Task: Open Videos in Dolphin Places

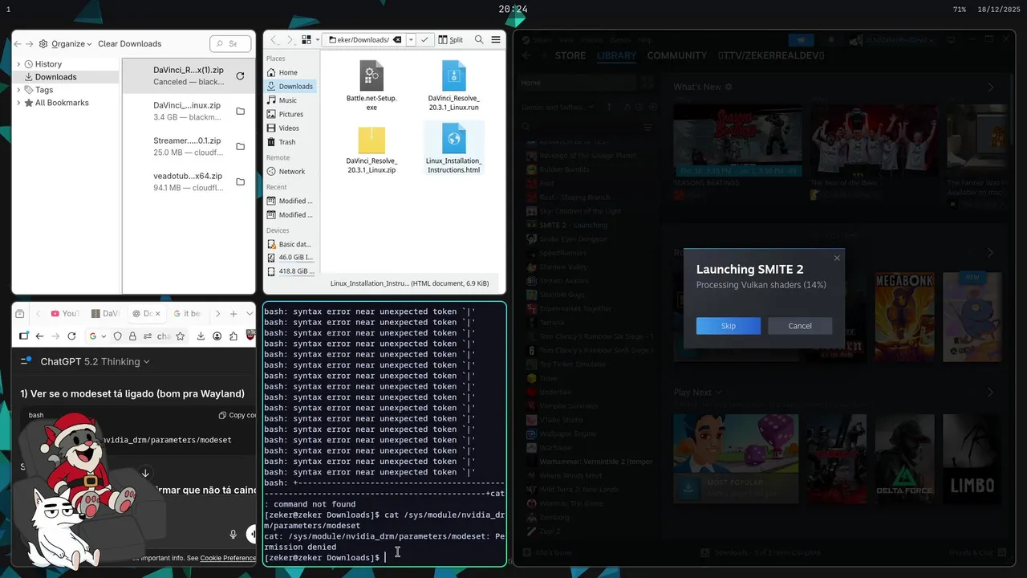Action: [292, 128]
